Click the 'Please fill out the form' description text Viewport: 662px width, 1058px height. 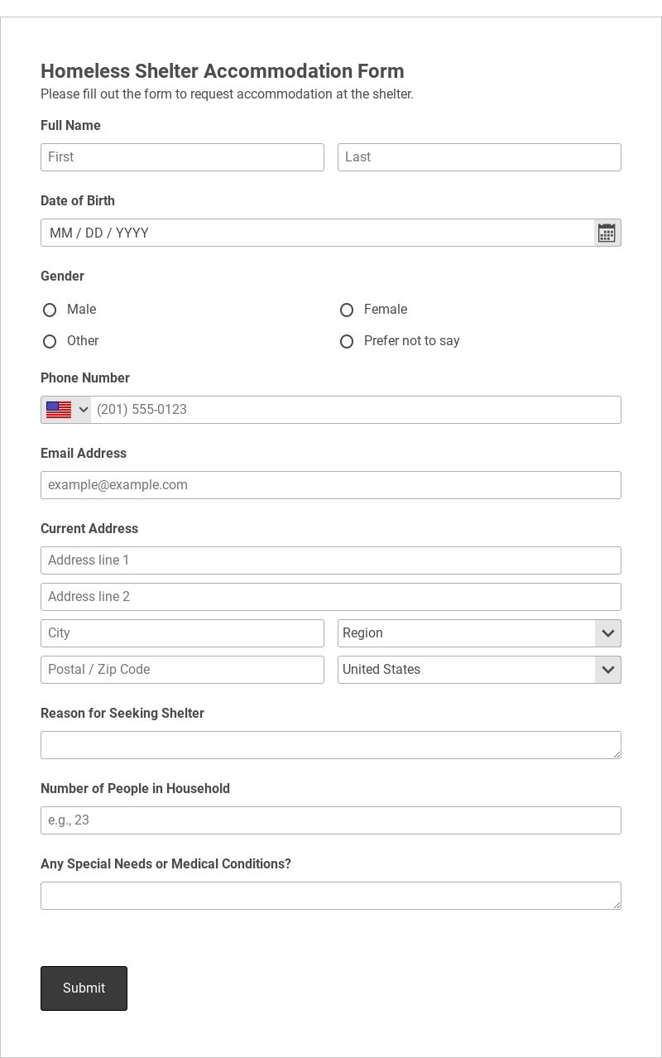point(227,94)
